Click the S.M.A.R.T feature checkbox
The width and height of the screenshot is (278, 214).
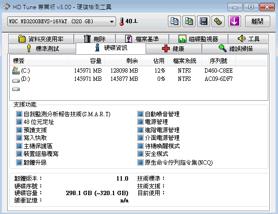(19, 114)
